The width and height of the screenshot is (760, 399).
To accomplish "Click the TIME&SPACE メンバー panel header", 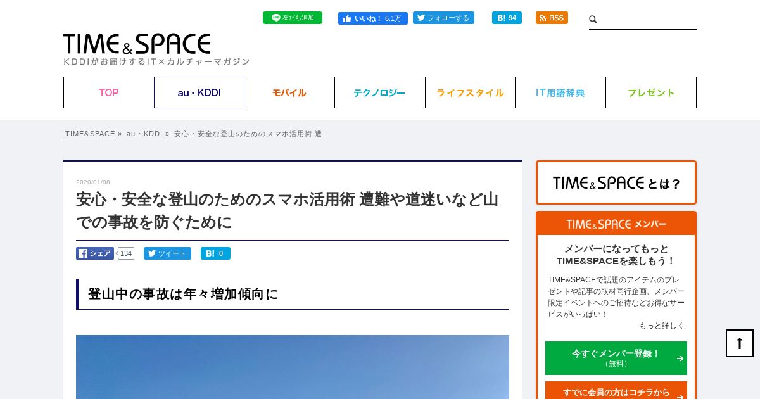I will (x=616, y=224).
